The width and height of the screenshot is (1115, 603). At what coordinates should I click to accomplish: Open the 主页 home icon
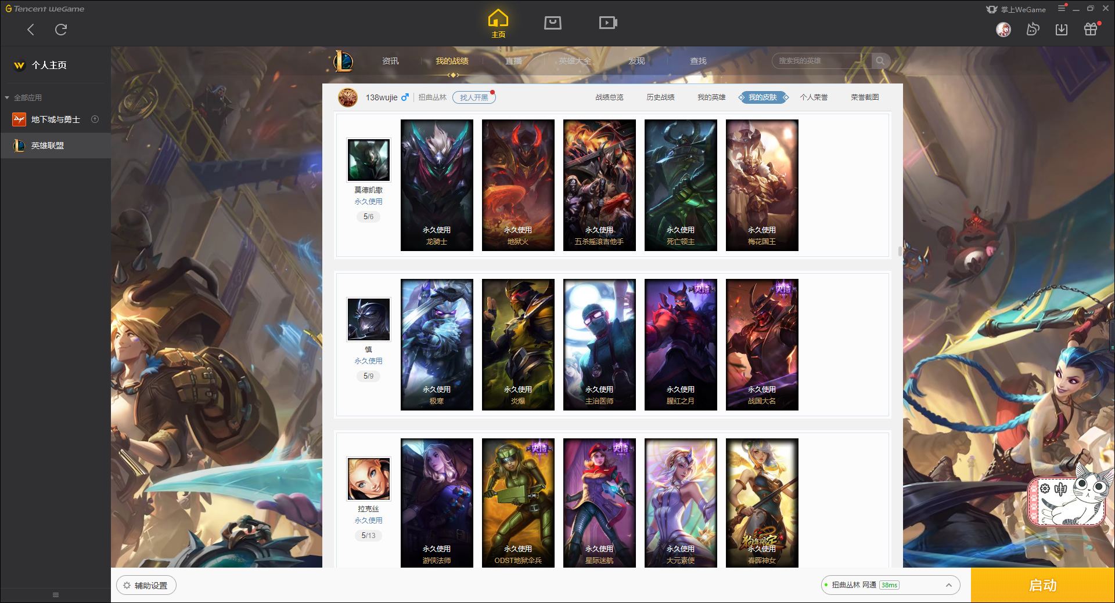coord(498,24)
